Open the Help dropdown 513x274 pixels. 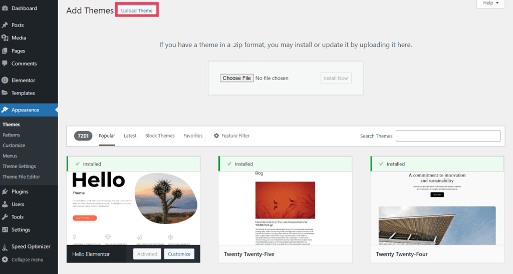coord(491,3)
